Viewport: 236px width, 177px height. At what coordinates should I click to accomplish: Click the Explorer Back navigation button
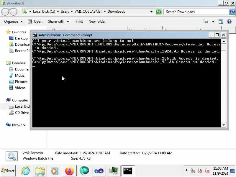click(5, 12)
